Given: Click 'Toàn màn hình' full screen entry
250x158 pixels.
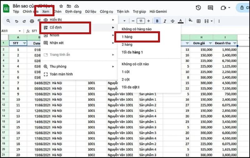Looking at the screenshot, I should [x=61, y=74].
